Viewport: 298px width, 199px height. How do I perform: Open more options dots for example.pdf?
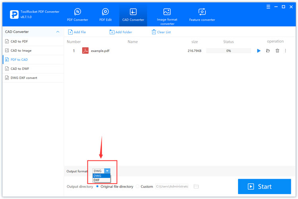click(285, 51)
